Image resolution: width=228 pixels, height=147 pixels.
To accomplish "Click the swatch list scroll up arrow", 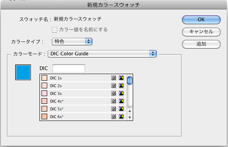I will click(x=129, y=111).
